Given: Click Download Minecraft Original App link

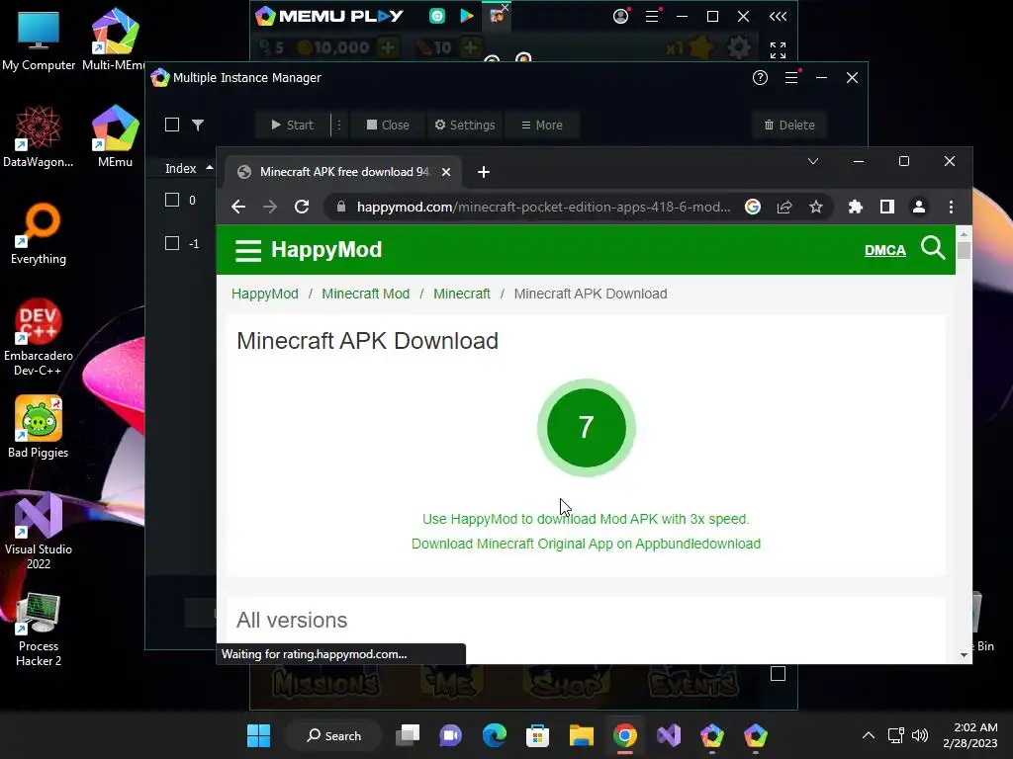Looking at the screenshot, I should (586, 544).
